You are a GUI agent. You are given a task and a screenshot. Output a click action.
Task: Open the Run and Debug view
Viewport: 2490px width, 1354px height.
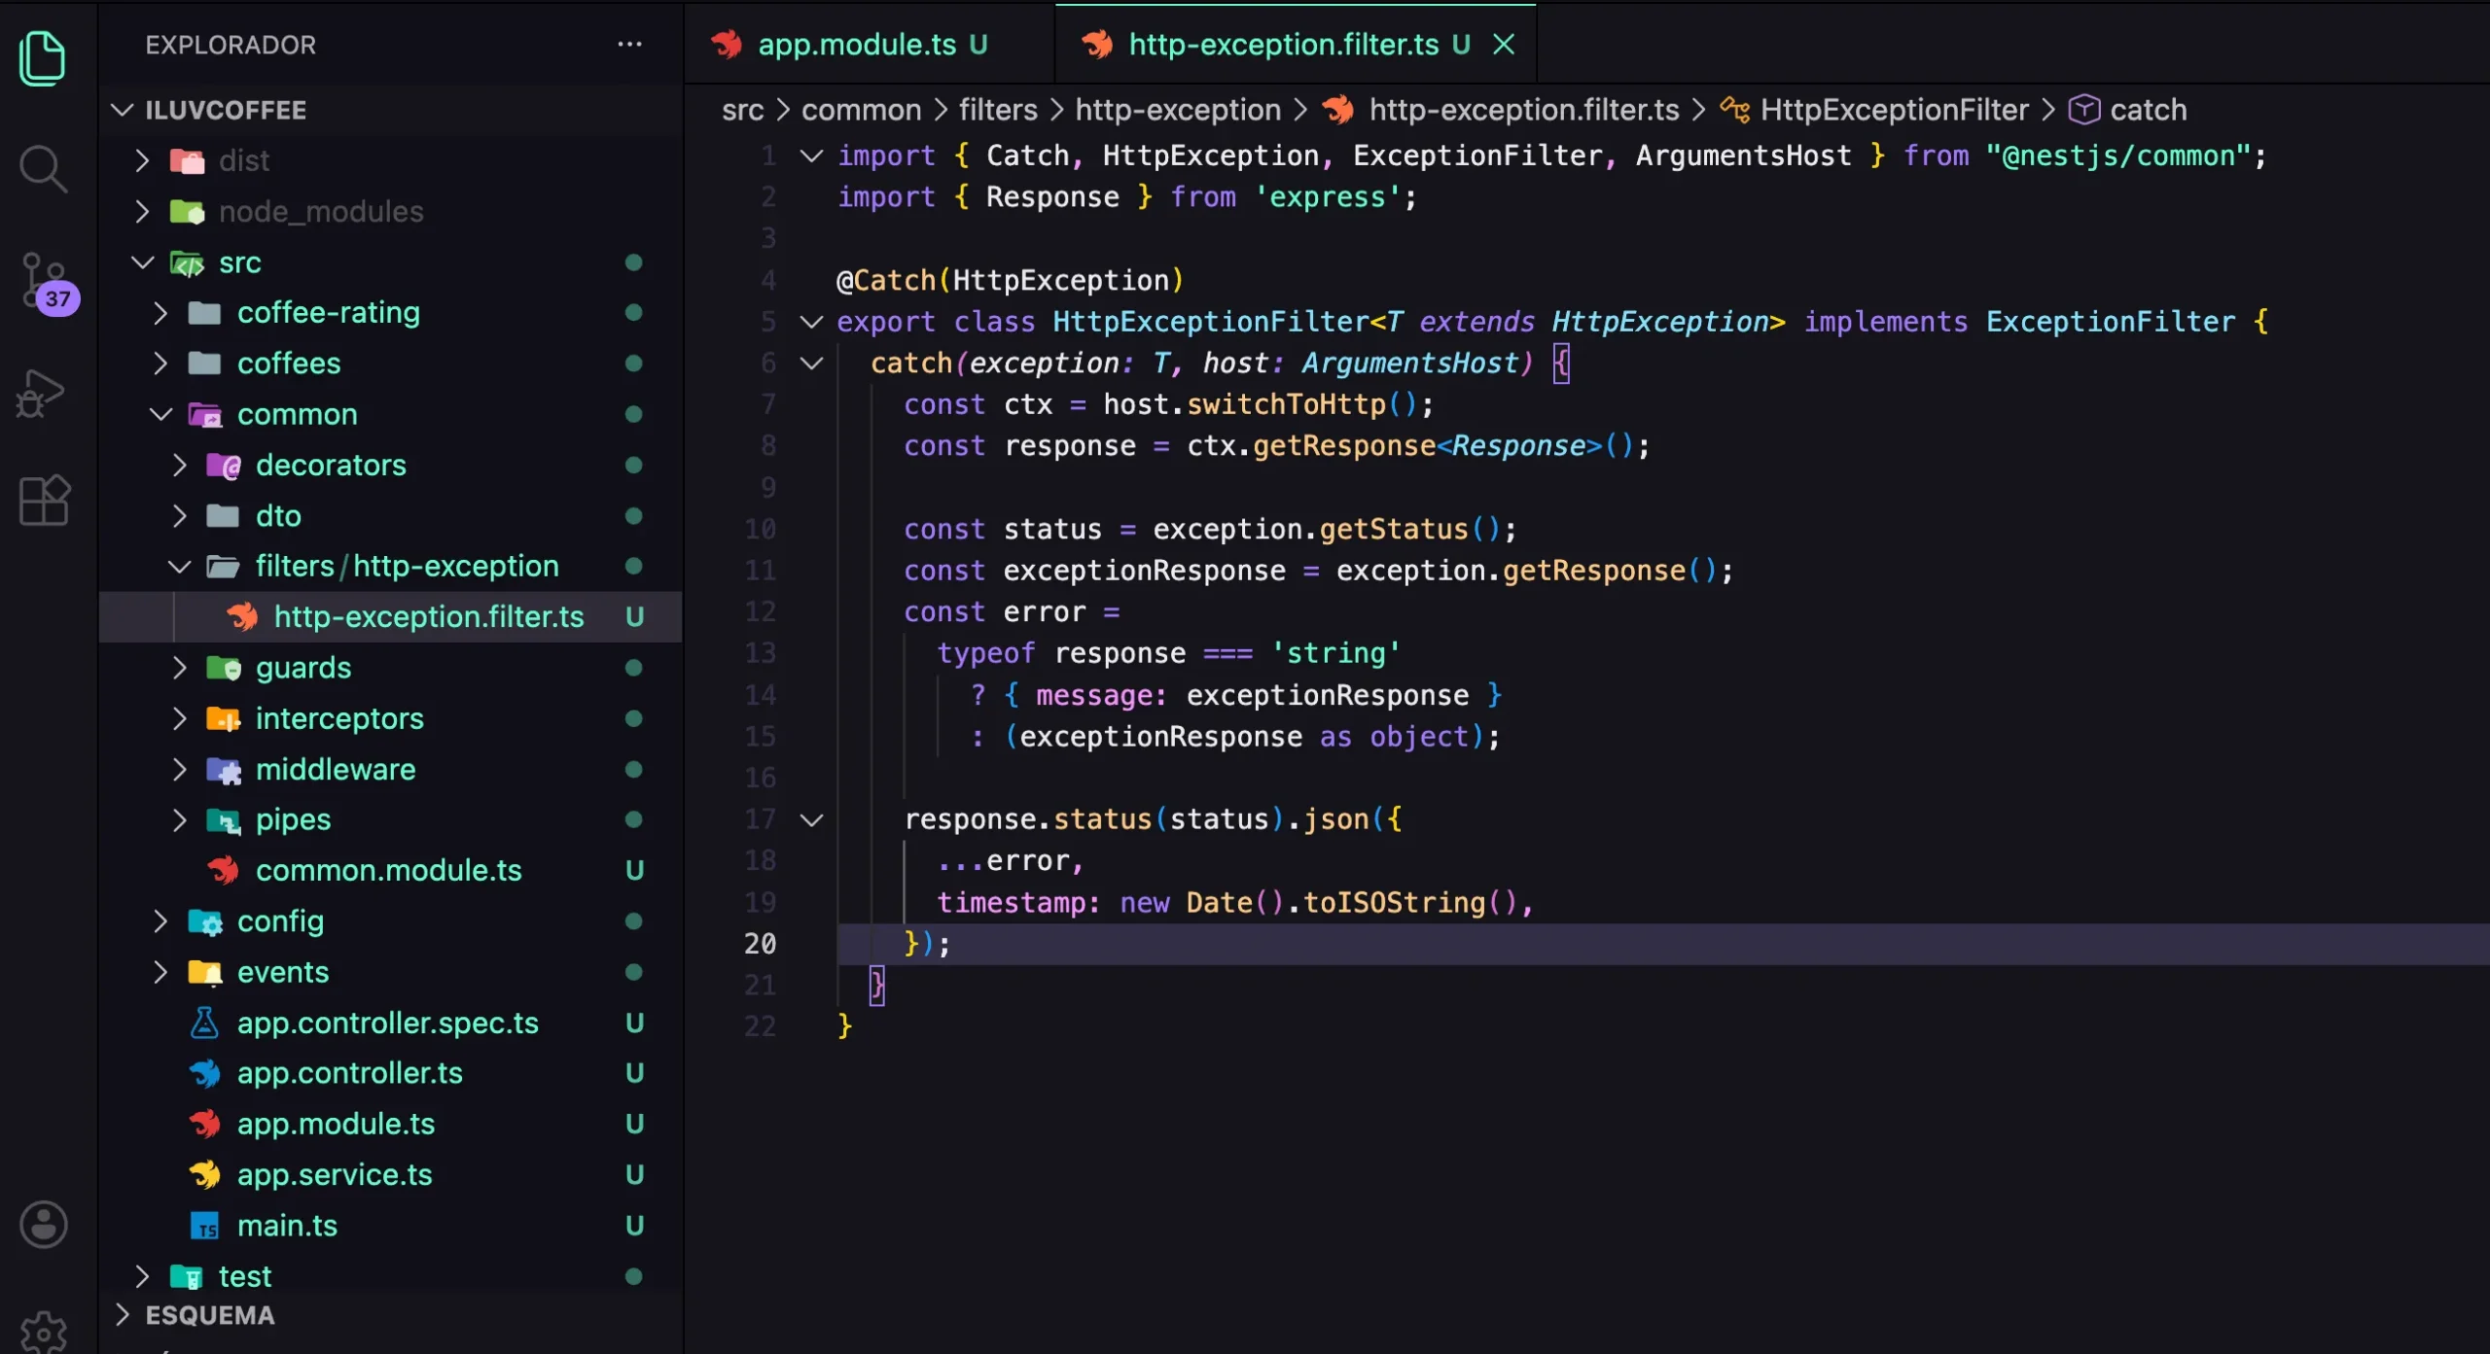[41, 393]
